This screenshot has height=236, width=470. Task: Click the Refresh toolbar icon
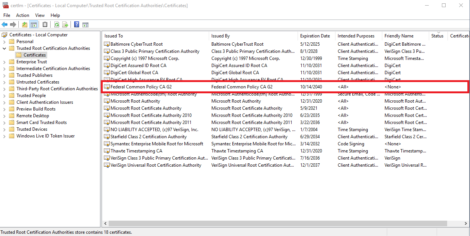click(x=57, y=25)
